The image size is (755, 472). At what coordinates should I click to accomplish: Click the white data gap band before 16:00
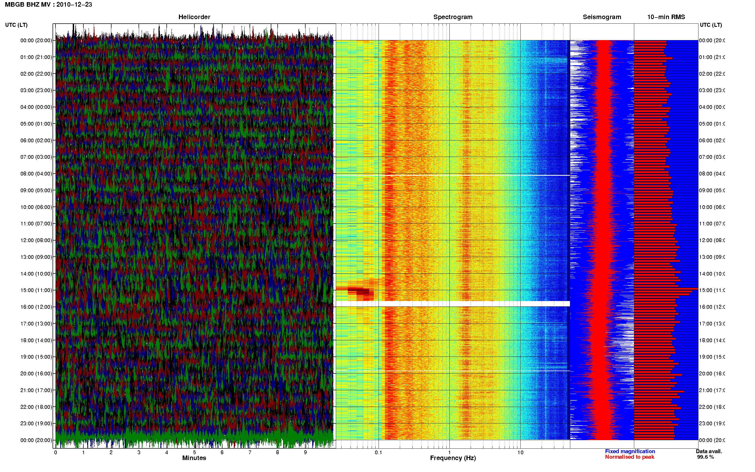(453, 304)
